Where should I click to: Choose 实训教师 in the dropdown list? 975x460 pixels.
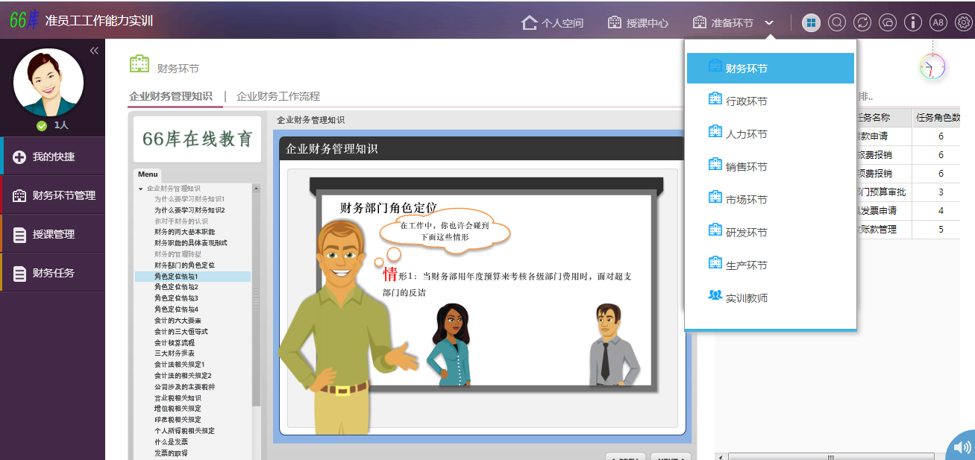click(746, 298)
